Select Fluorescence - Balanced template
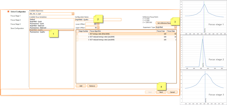 pyautogui.click(x=52, y=28)
